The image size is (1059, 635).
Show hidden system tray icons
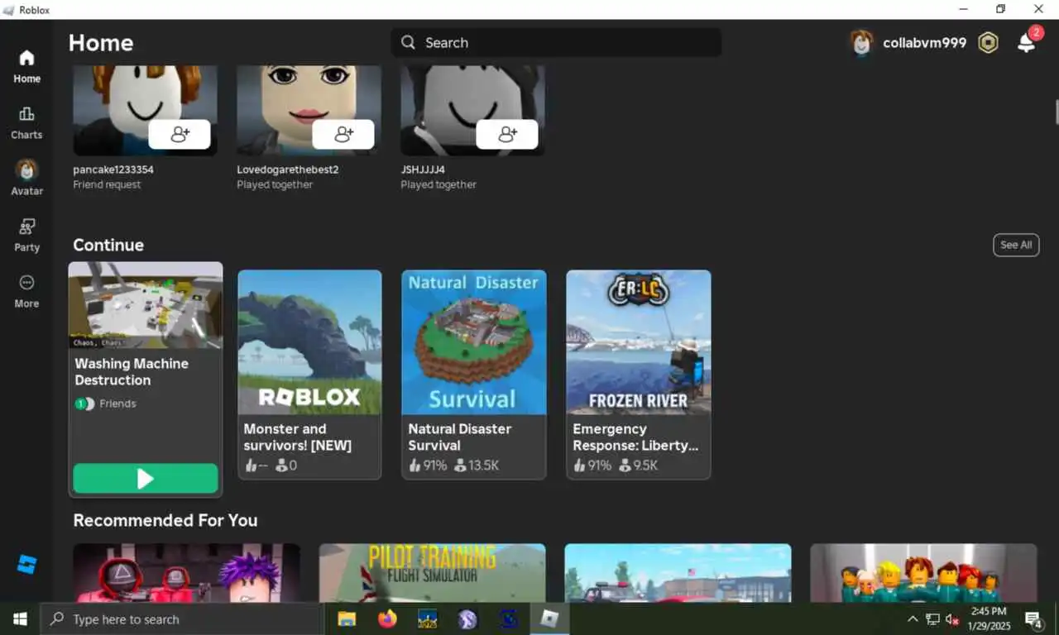[913, 618]
